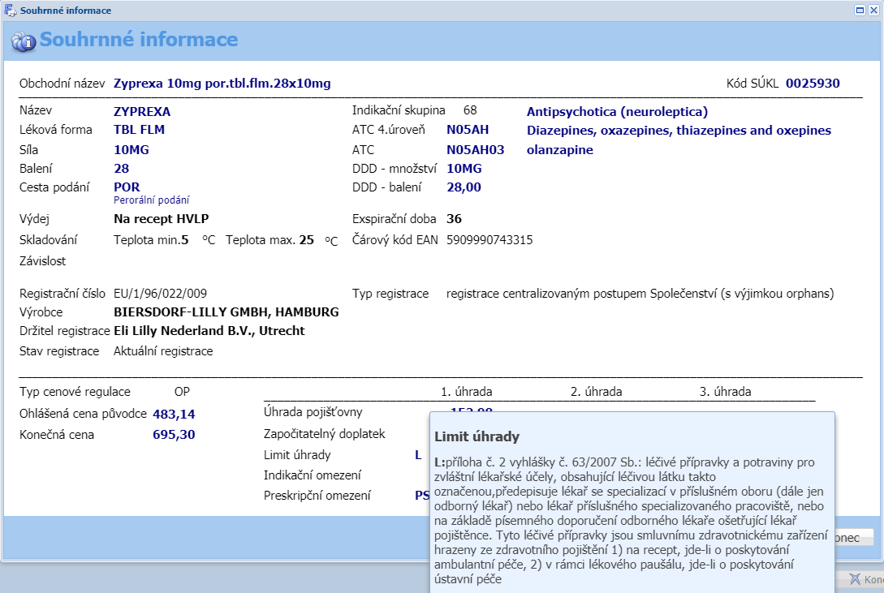Click the Teplota min. value 5

pos(185,240)
